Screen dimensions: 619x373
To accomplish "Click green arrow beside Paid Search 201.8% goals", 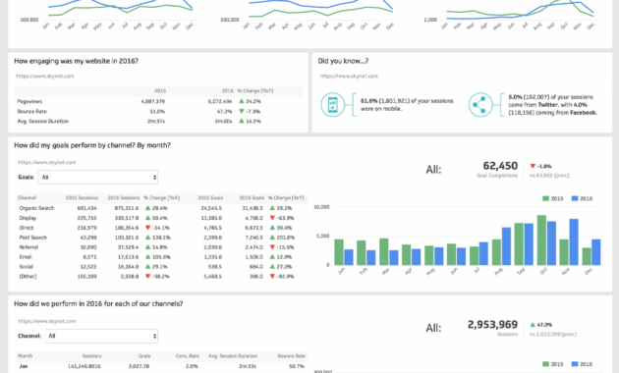I will [272, 238].
